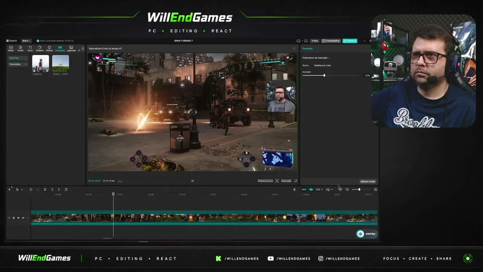Viewport: 483px width, 272px height.
Task: Open the Áudio panel icon
Action: click(20, 48)
